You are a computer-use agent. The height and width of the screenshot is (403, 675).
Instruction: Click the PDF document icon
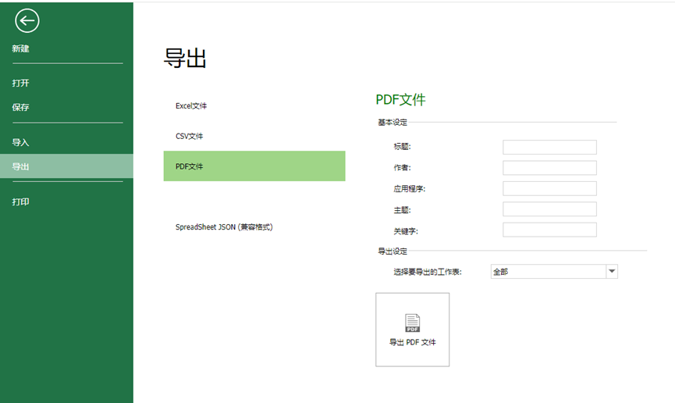tap(412, 323)
